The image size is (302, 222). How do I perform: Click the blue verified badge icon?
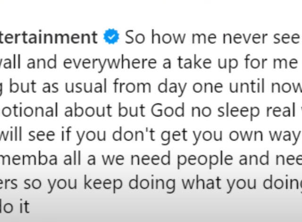coord(112,38)
